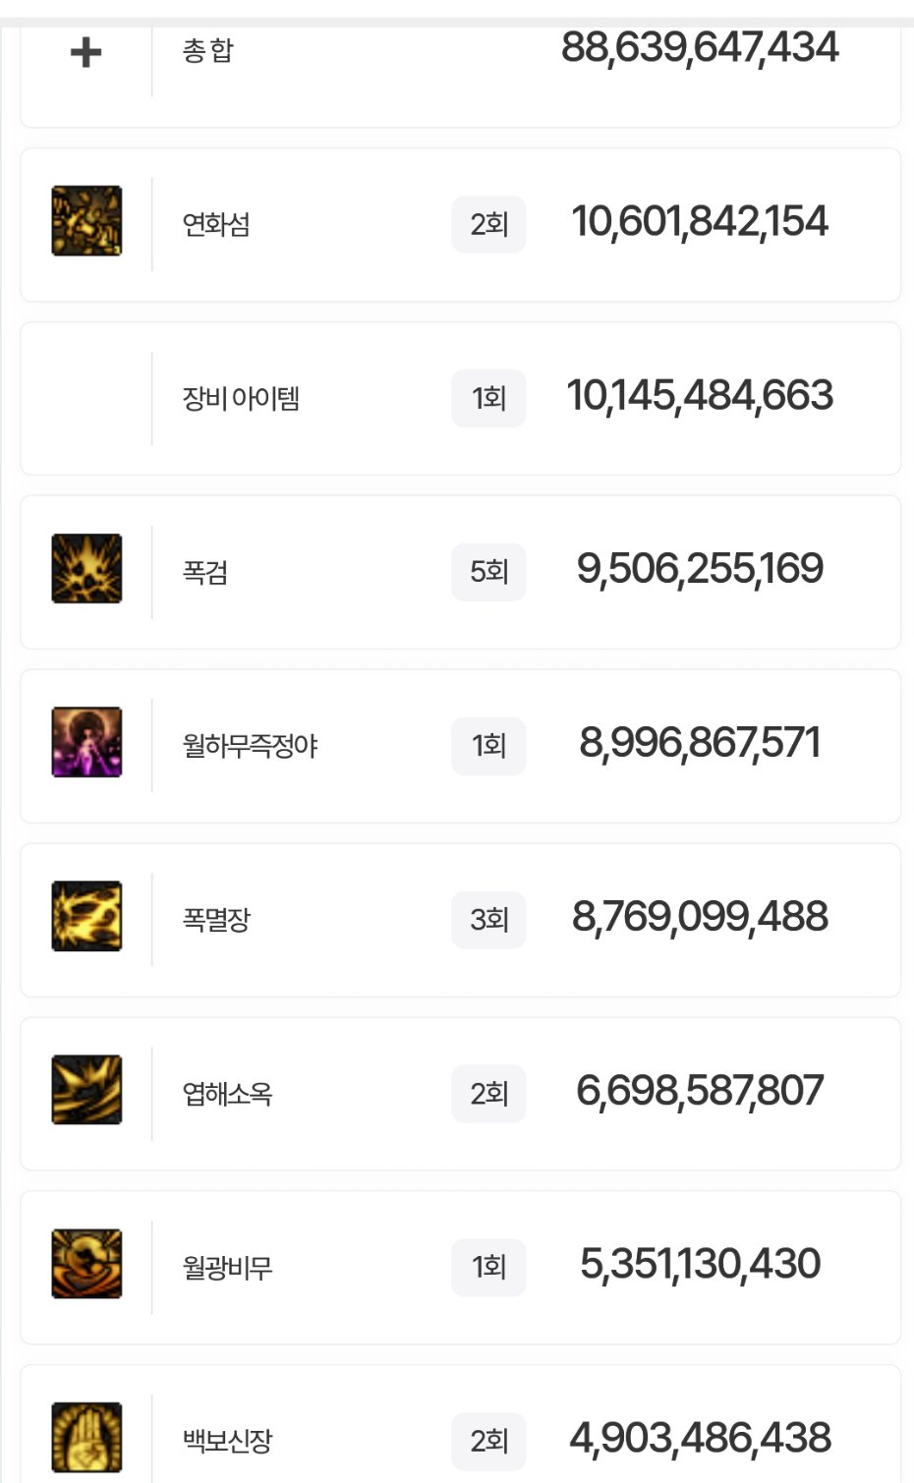Click the 5회 count badge for 폭검
This screenshot has width=914, height=1483.
[488, 572]
